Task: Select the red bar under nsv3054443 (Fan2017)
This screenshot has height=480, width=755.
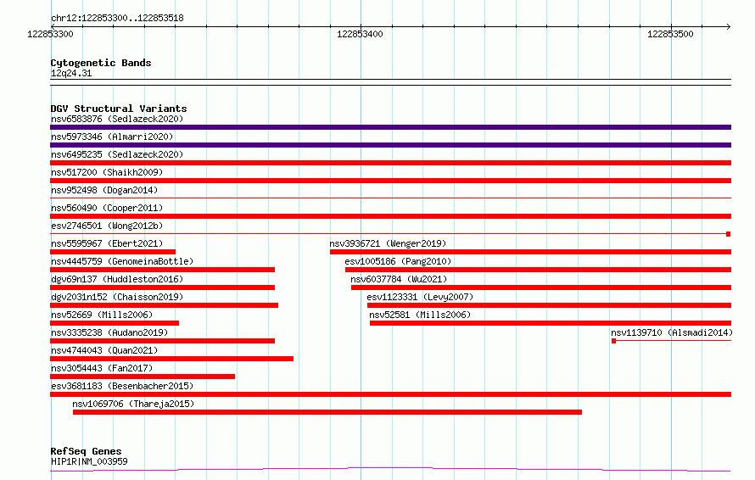Action: [x=143, y=377]
